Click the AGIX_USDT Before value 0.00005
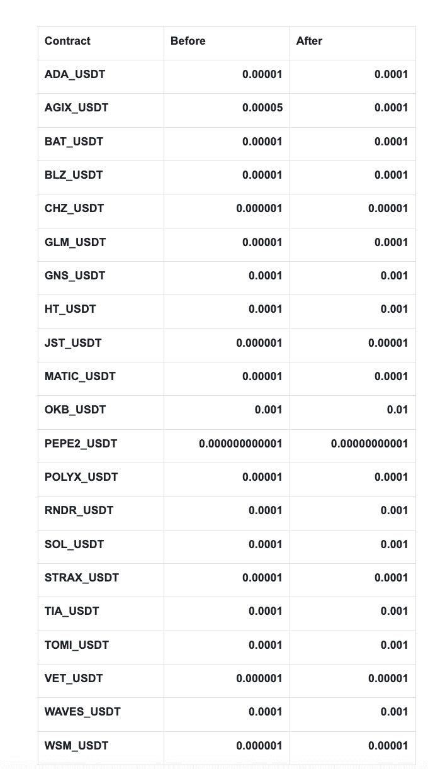This screenshot has height=769, width=428. [x=262, y=108]
